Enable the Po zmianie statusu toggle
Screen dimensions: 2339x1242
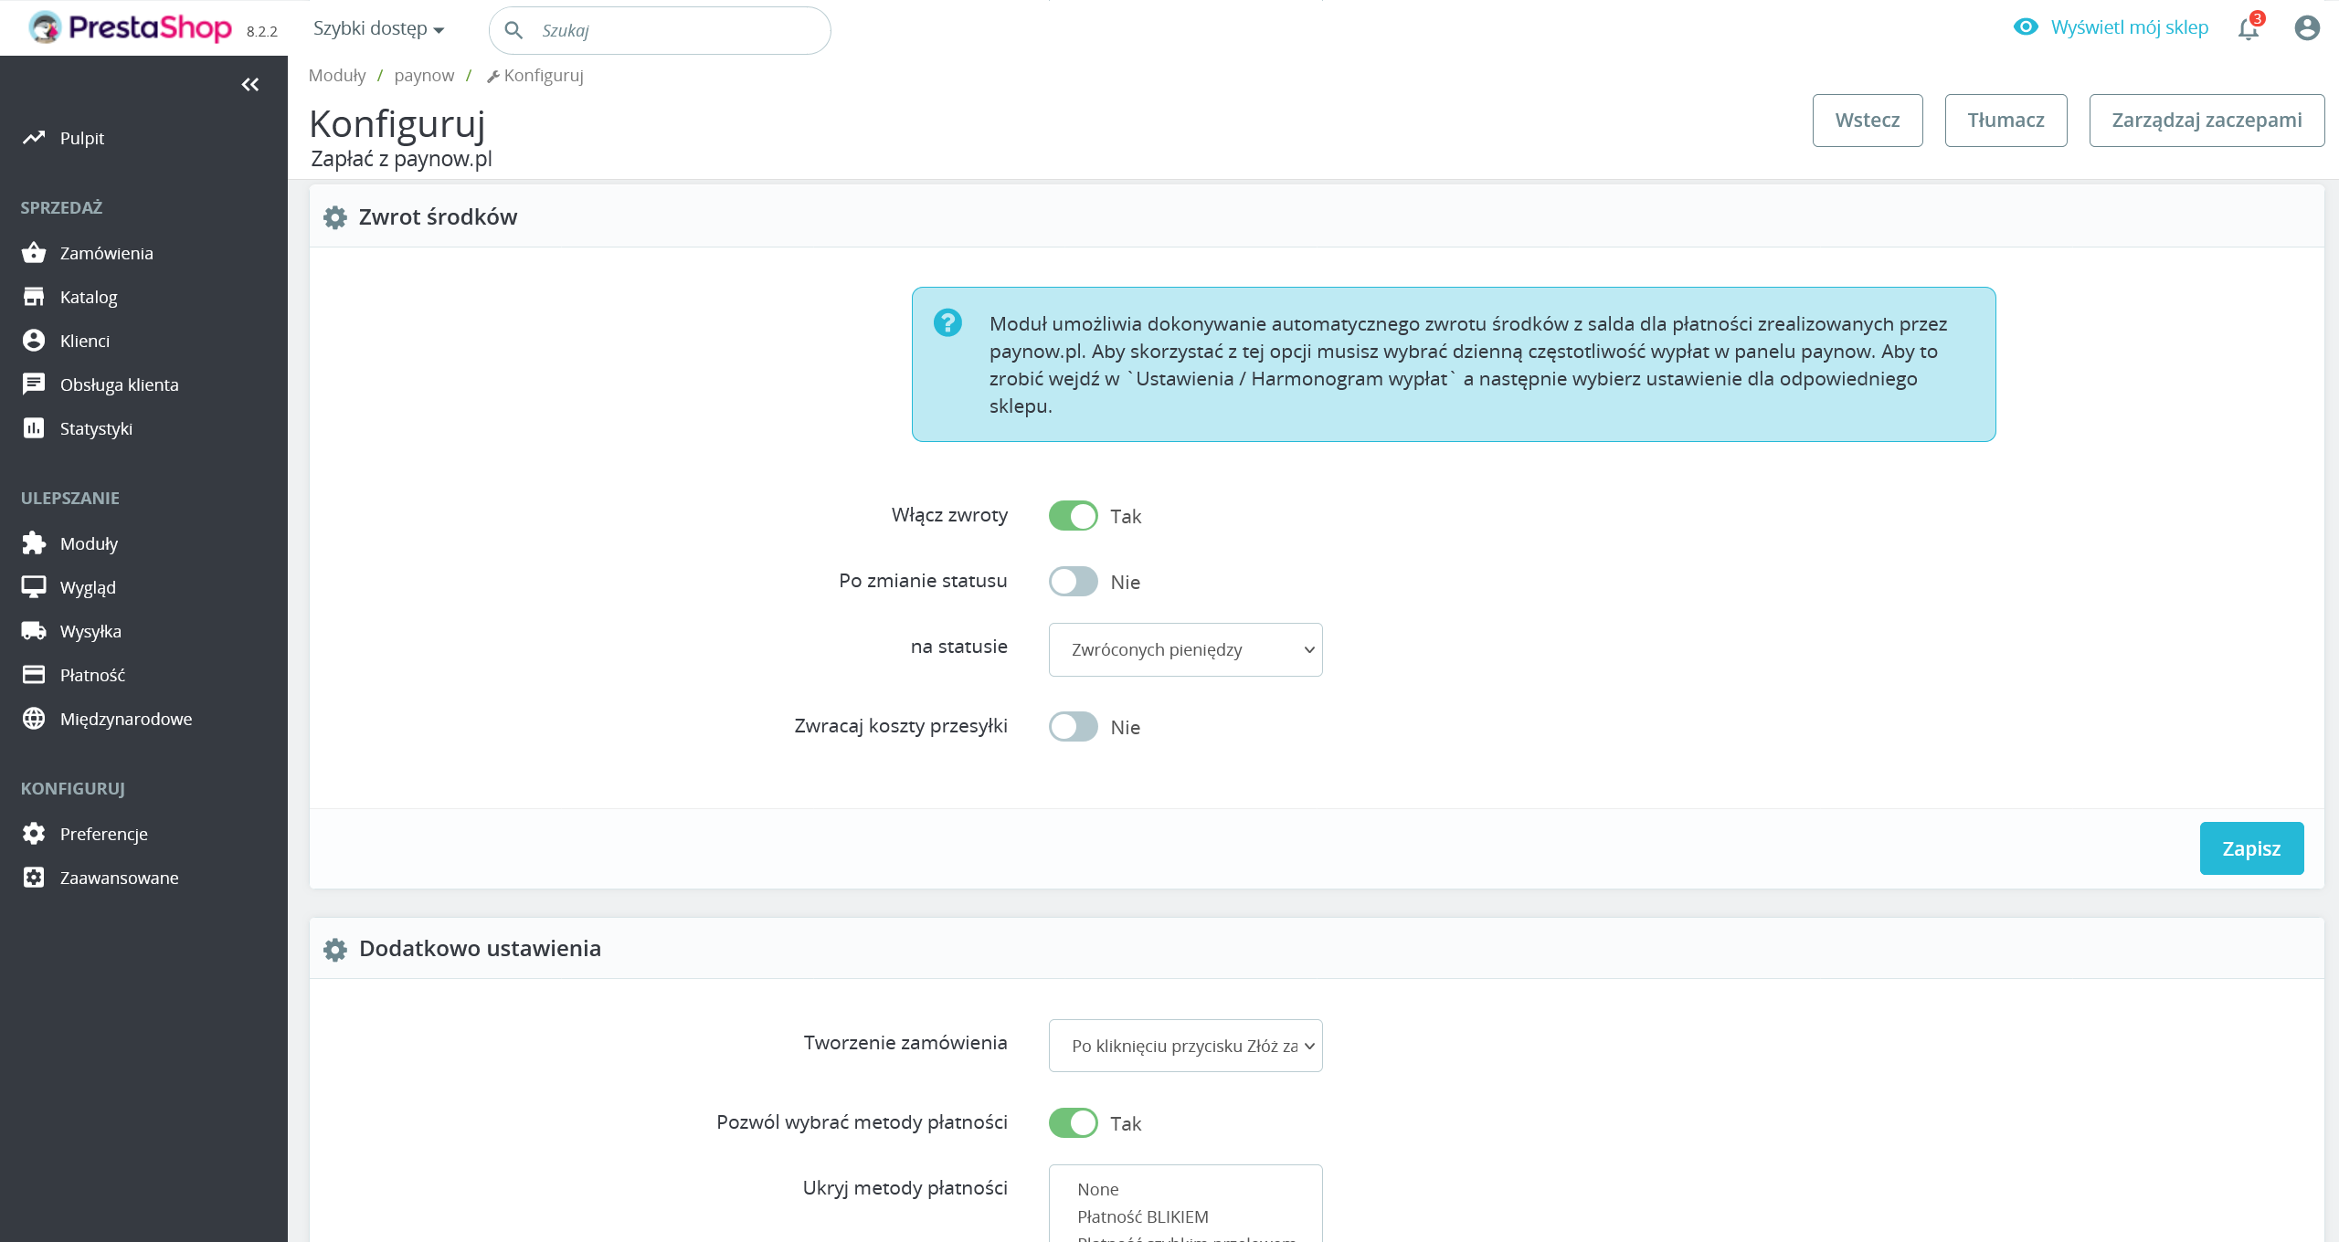tap(1073, 581)
